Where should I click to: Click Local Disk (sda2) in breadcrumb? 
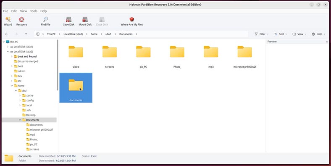tap(73, 34)
